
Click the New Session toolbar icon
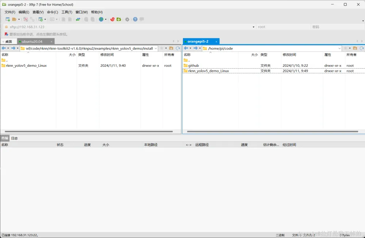[x=8, y=19]
